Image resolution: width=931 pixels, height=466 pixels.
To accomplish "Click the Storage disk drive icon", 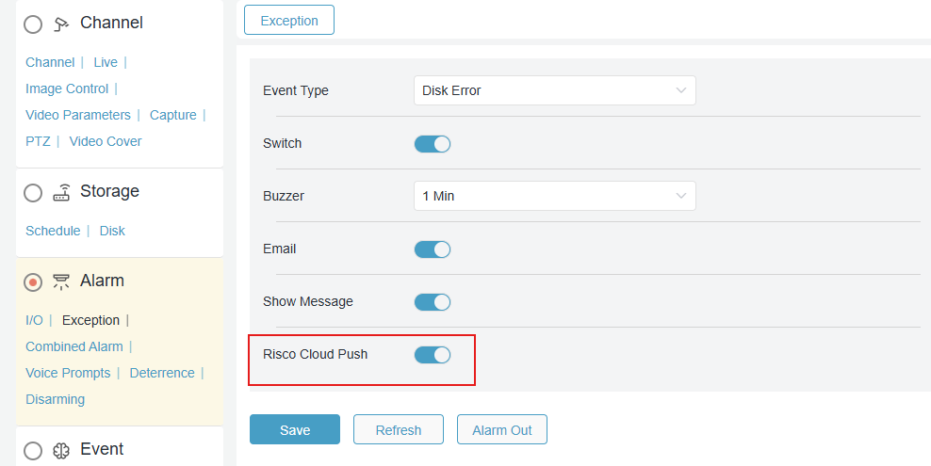I will pos(61,192).
